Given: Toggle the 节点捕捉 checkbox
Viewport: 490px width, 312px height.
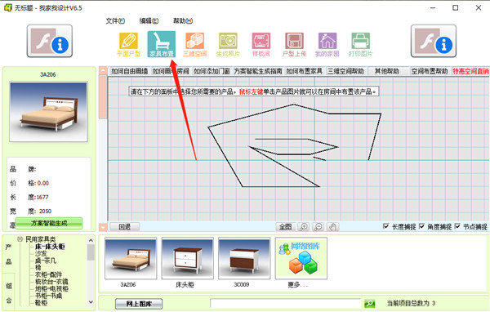Looking at the screenshot, I should coord(457,226).
